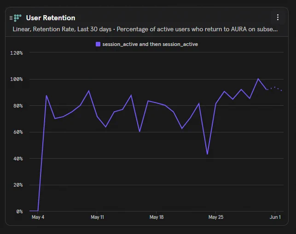The image size is (296, 234).
Task: Click the Jun 1 axis label
Action: [x=275, y=217]
